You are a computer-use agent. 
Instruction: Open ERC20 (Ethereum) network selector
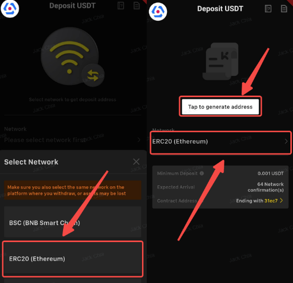(220, 142)
